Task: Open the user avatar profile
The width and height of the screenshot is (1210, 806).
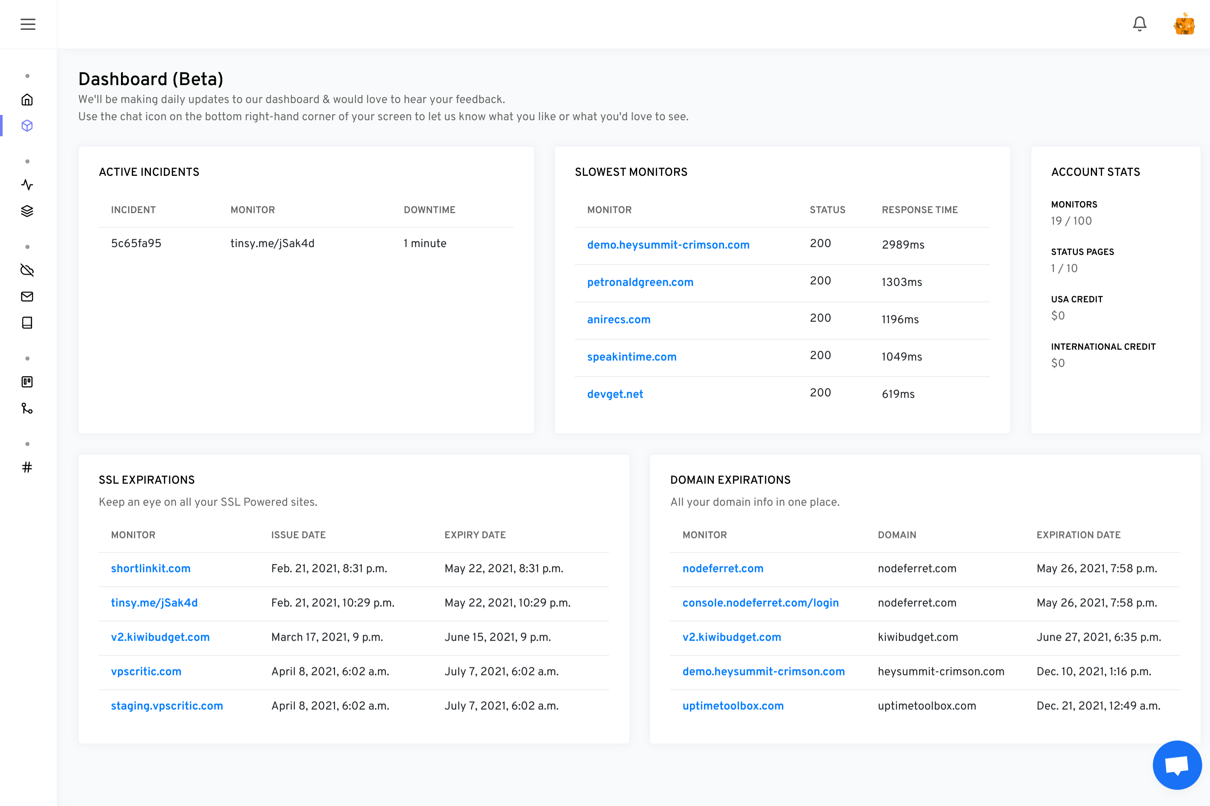Action: point(1184,24)
